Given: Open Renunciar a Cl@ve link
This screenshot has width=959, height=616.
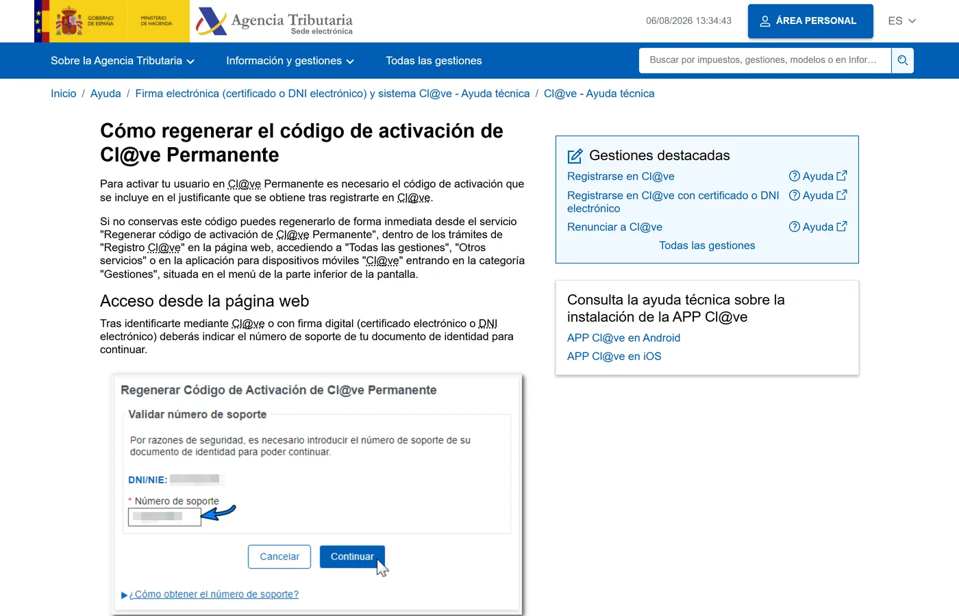Looking at the screenshot, I should [x=614, y=227].
